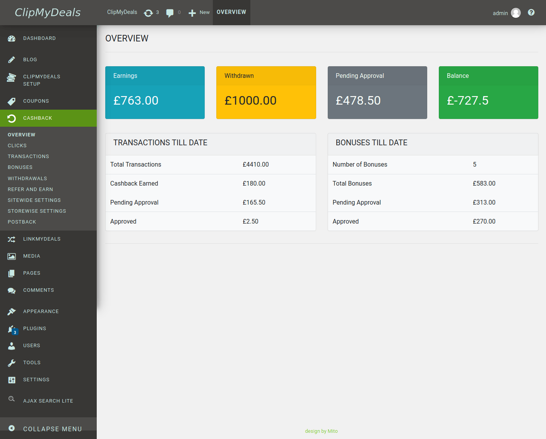Click the Blog pencil icon

12,60
